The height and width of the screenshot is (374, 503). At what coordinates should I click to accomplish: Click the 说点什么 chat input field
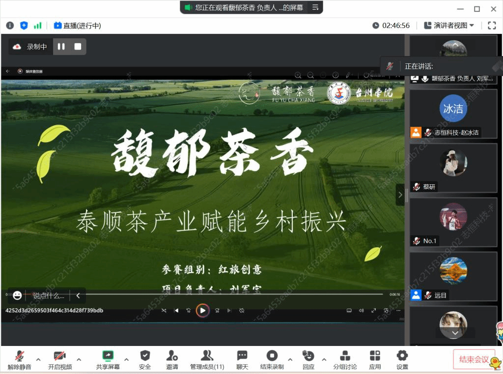pos(48,295)
